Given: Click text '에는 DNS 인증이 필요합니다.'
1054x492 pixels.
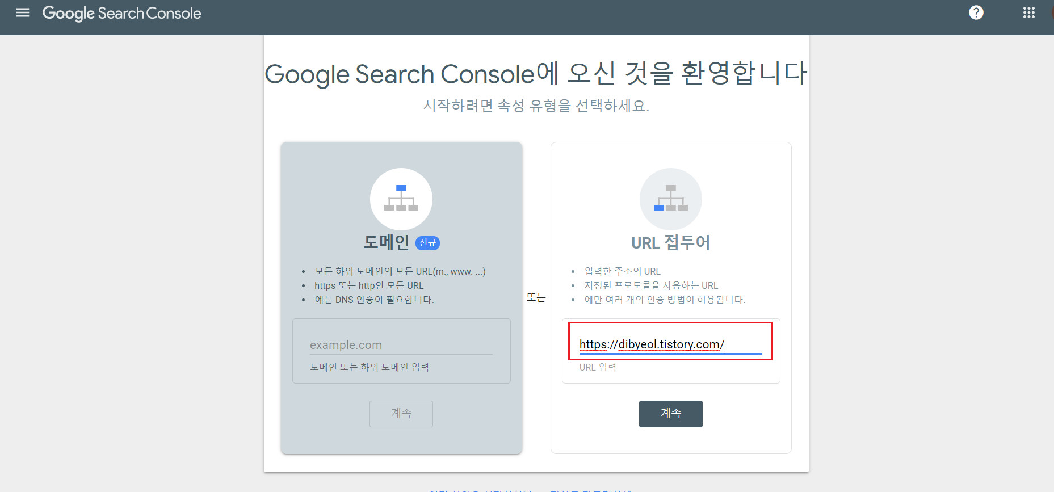Looking at the screenshot, I should coord(375,300).
